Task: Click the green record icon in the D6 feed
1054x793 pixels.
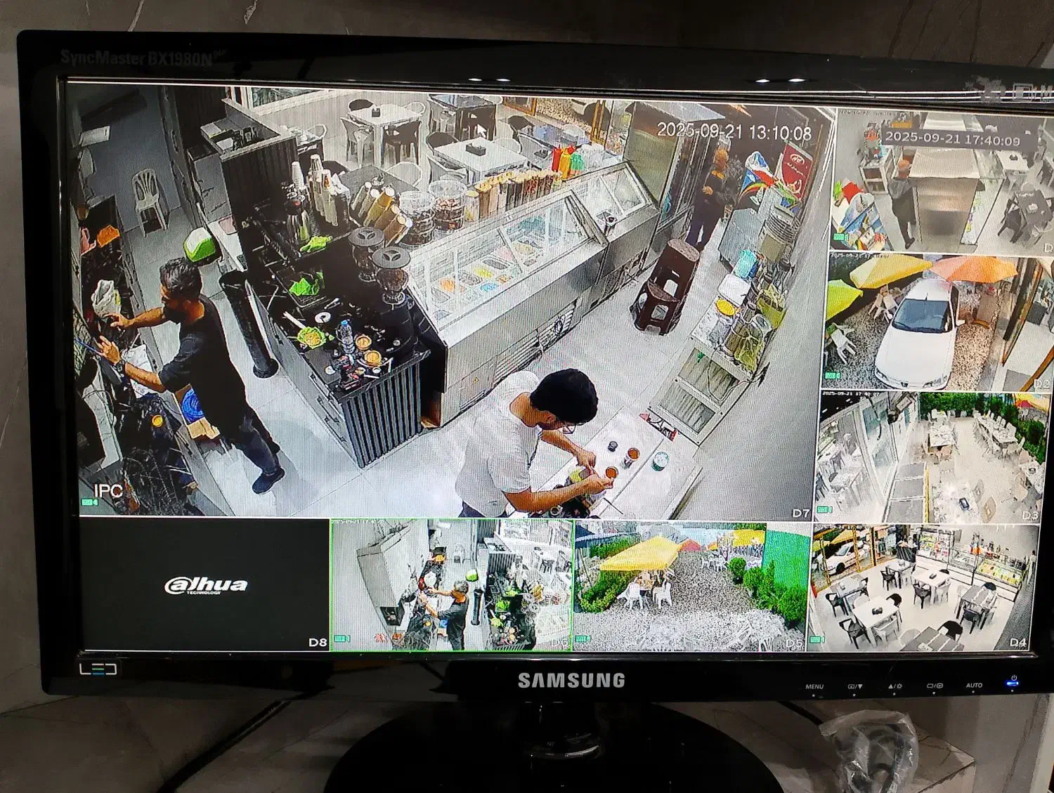Action: (x=341, y=638)
